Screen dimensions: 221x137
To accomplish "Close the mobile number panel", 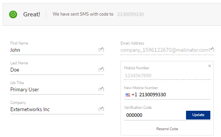I will coord(210,66).
